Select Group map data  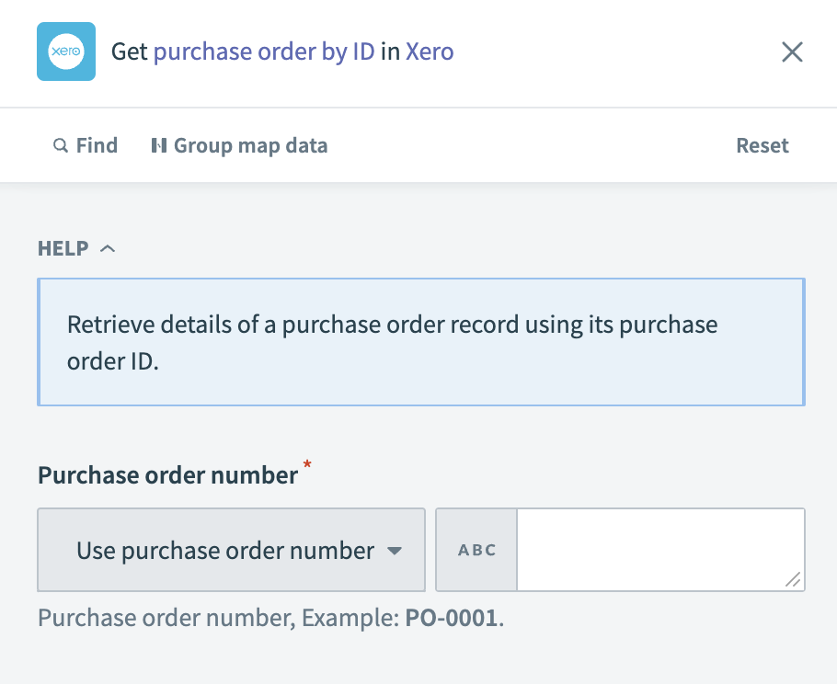pos(239,145)
